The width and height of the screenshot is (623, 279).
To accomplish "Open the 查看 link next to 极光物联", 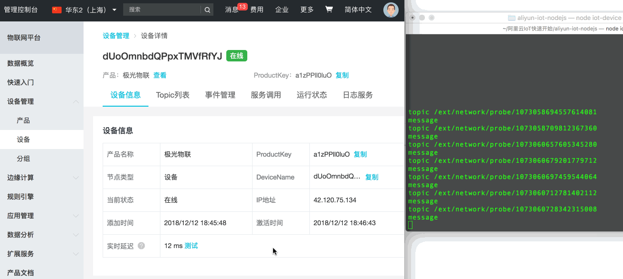I will coord(160,75).
